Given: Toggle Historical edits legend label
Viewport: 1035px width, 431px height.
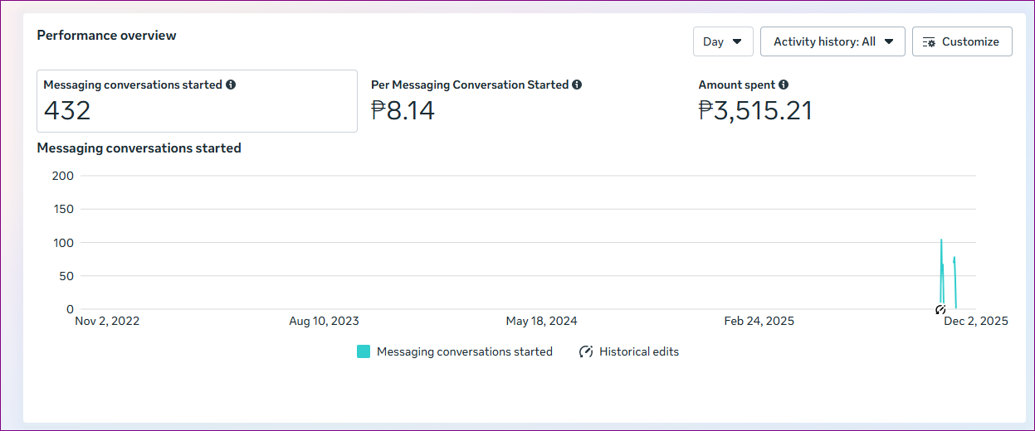Looking at the screenshot, I should (x=639, y=351).
